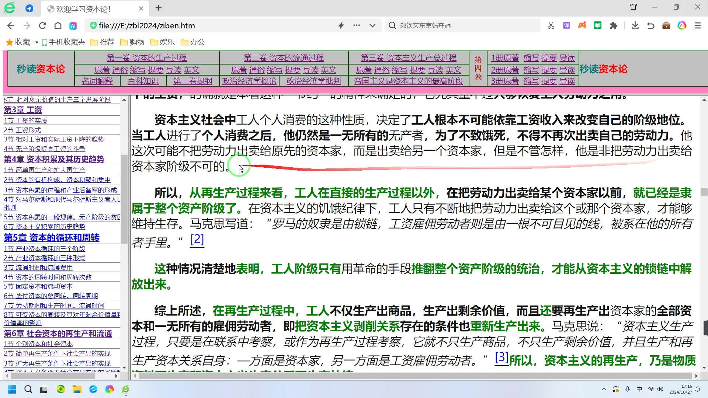Open 第三卷 资本主义生产总过程 link
Screen dimensions: 708x398
[x=409, y=58]
